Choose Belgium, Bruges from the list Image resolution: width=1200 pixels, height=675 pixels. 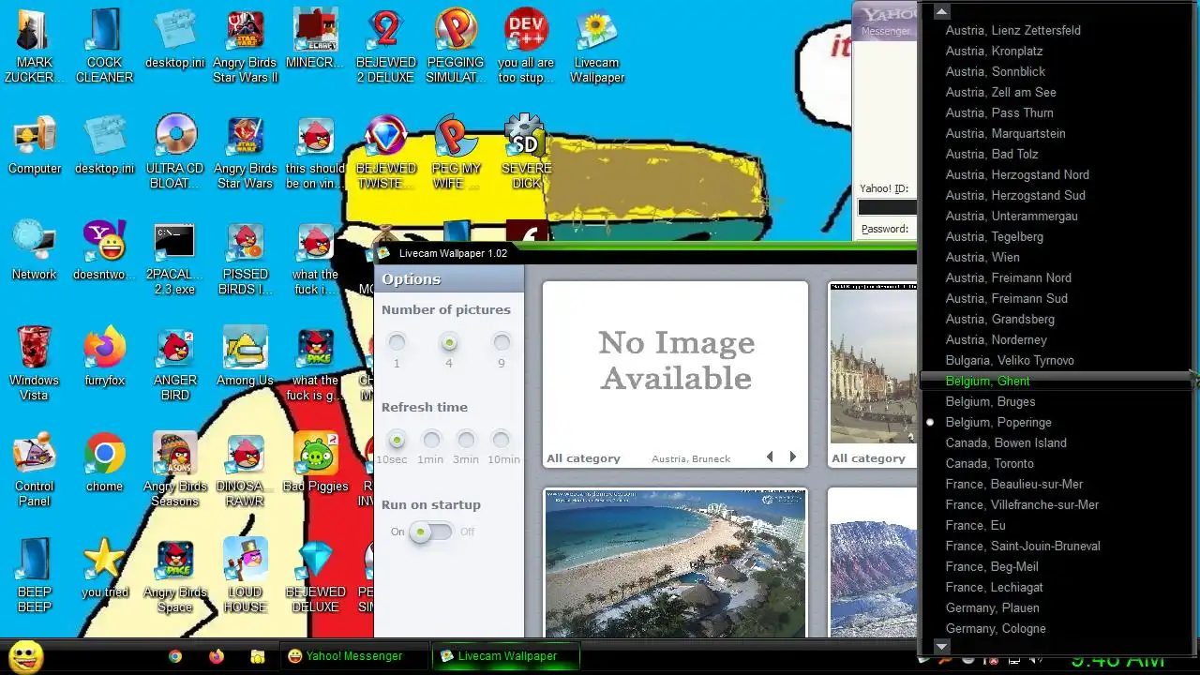click(x=1056, y=401)
